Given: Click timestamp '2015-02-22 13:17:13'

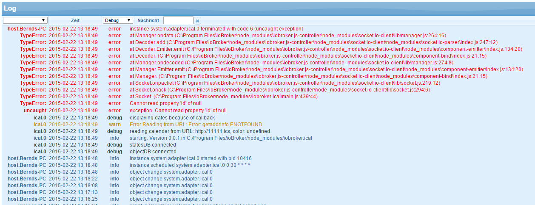Looking at the screenshot, I should click(73, 192).
